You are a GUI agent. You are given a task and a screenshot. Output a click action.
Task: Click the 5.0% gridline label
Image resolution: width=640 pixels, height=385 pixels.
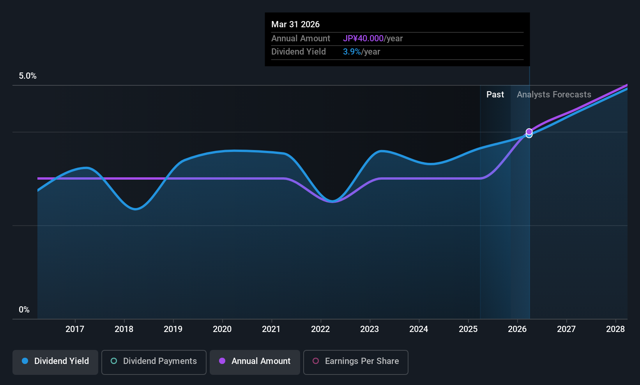27,76
